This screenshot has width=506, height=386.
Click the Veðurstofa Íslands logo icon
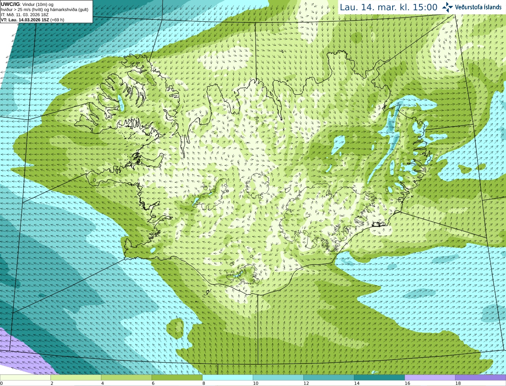click(447, 7)
